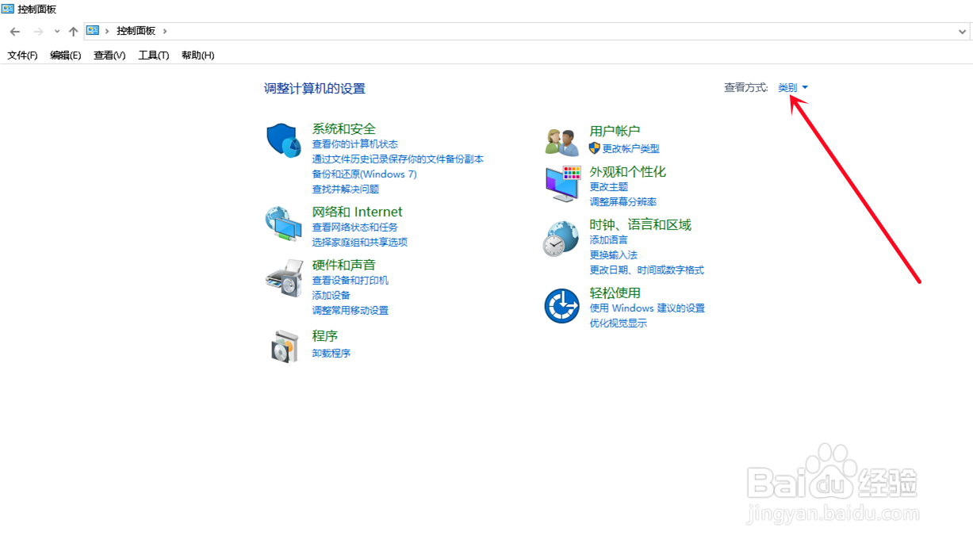Click 查看网络状态和任务 link
The image size is (973, 547).
(x=355, y=228)
